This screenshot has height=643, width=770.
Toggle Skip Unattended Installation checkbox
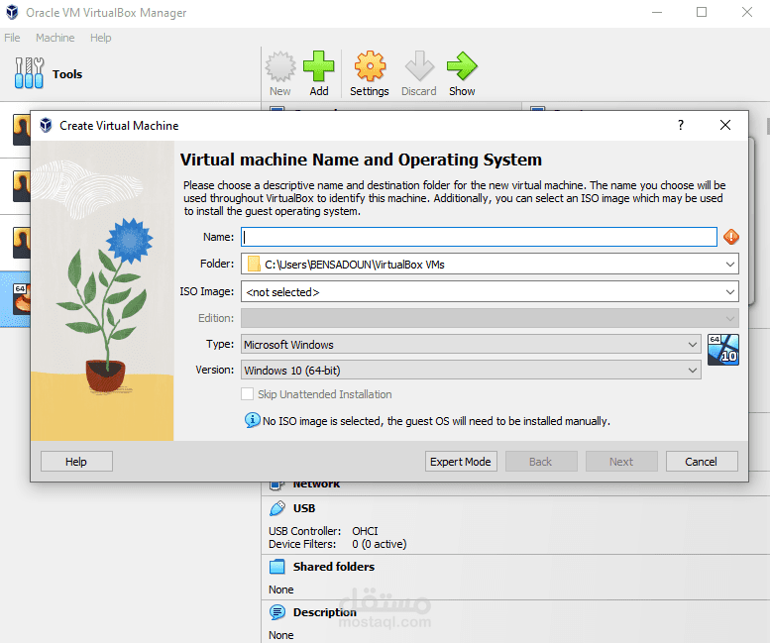click(248, 394)
